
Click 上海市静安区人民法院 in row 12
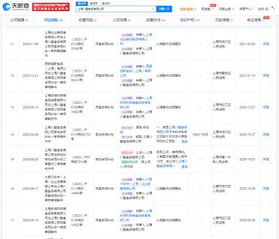click(x=222, y=76)
